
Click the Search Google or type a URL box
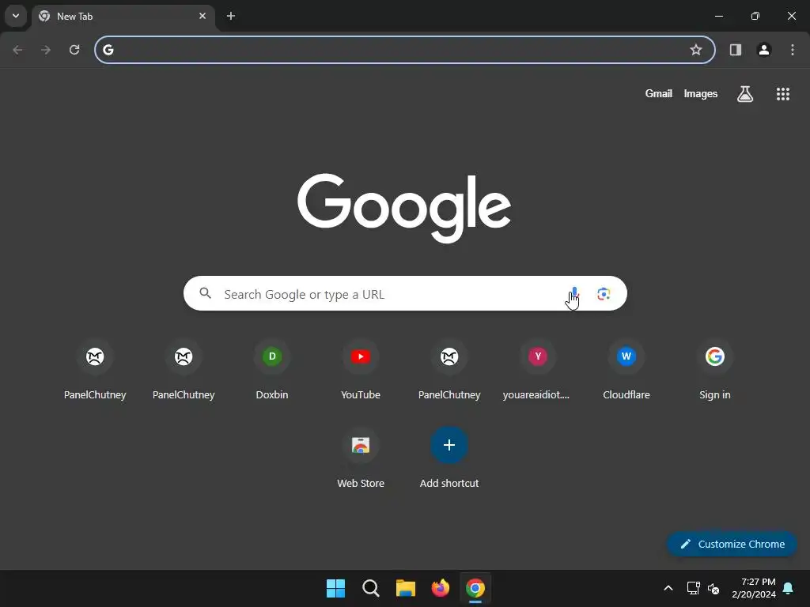click(x=405, y=294)
